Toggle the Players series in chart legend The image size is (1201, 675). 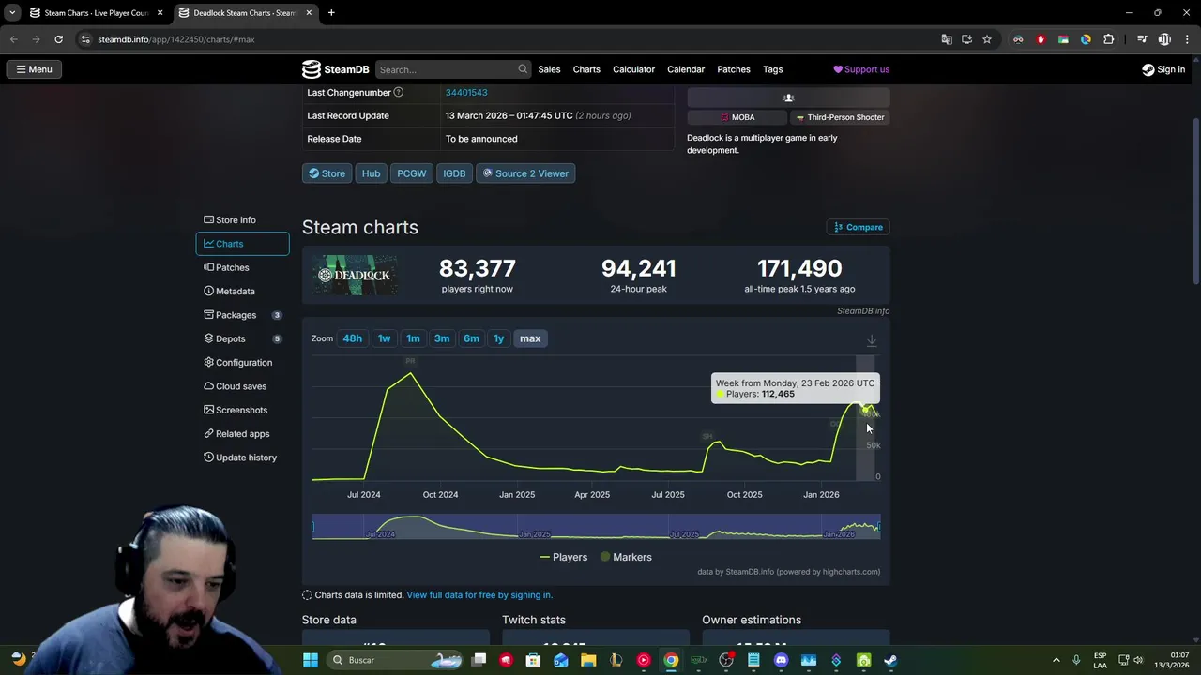[563, 557]
